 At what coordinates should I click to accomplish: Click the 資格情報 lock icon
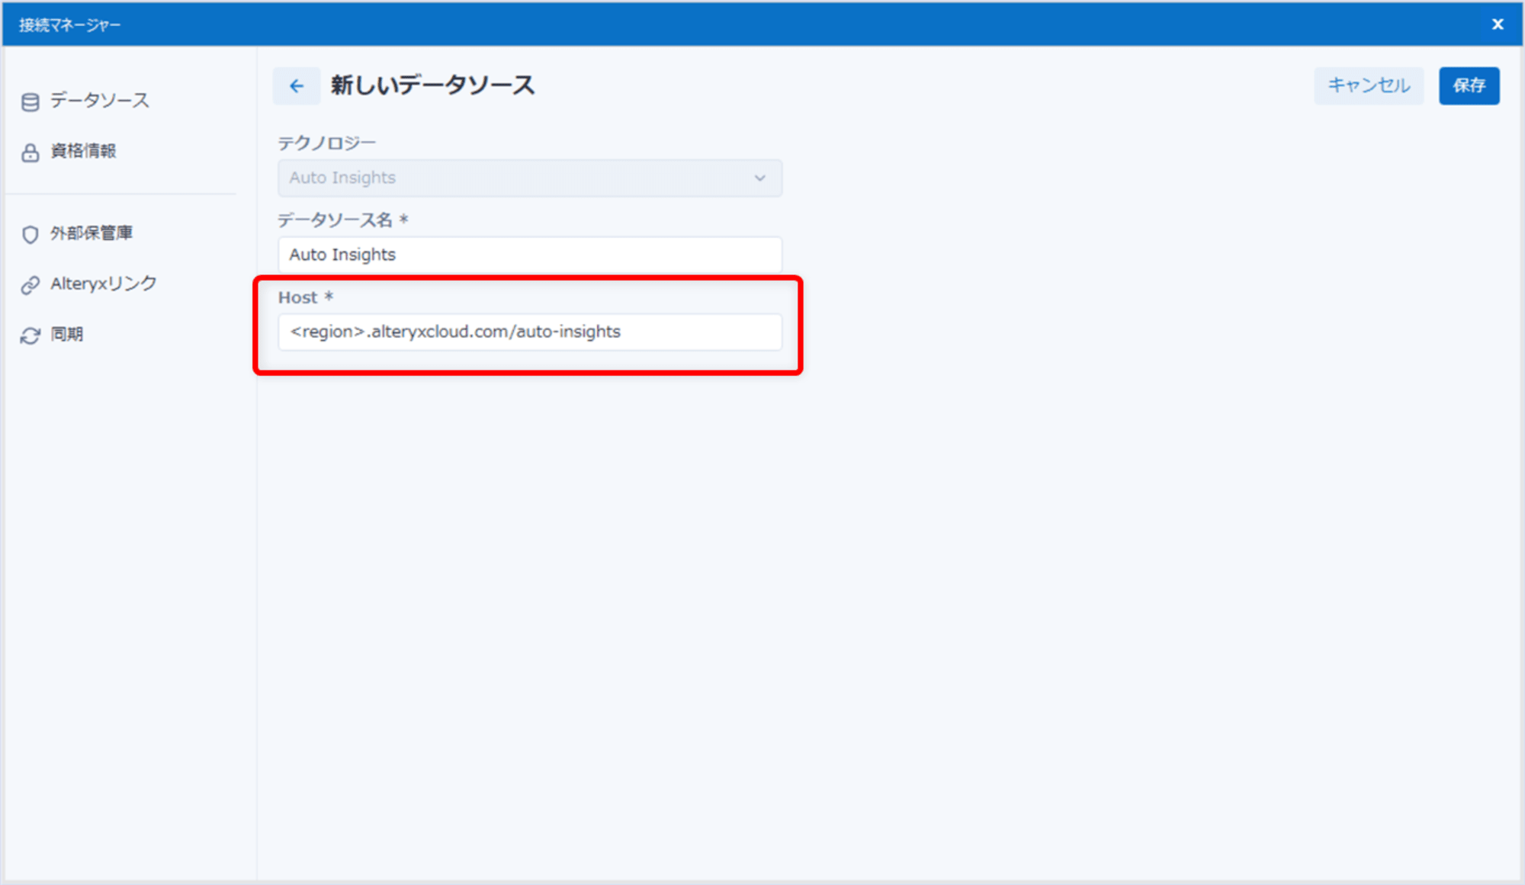click(x=30, y=152)
